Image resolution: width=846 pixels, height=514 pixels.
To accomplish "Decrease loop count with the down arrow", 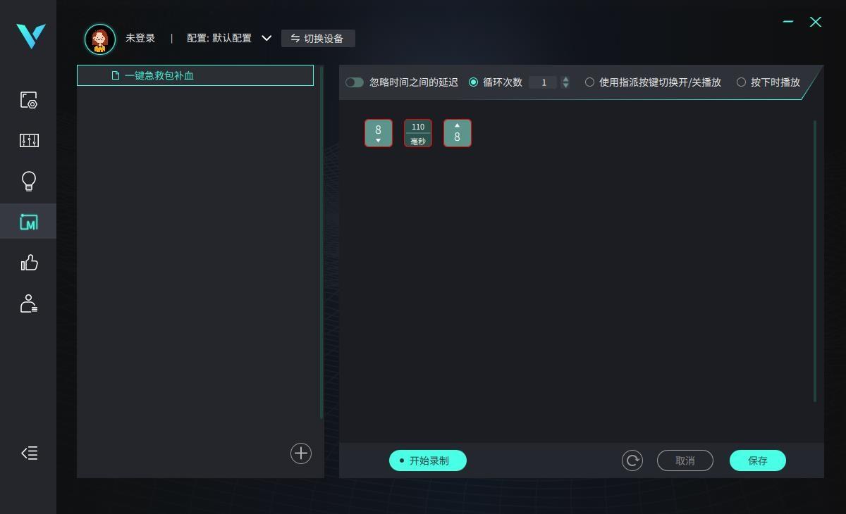I will click(565, 86).
